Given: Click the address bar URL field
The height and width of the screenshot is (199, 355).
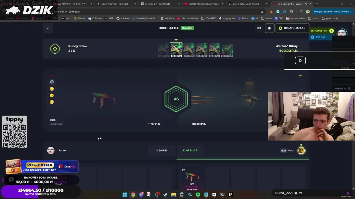Looking at the screenshot, I should click(x=155, y=12).
